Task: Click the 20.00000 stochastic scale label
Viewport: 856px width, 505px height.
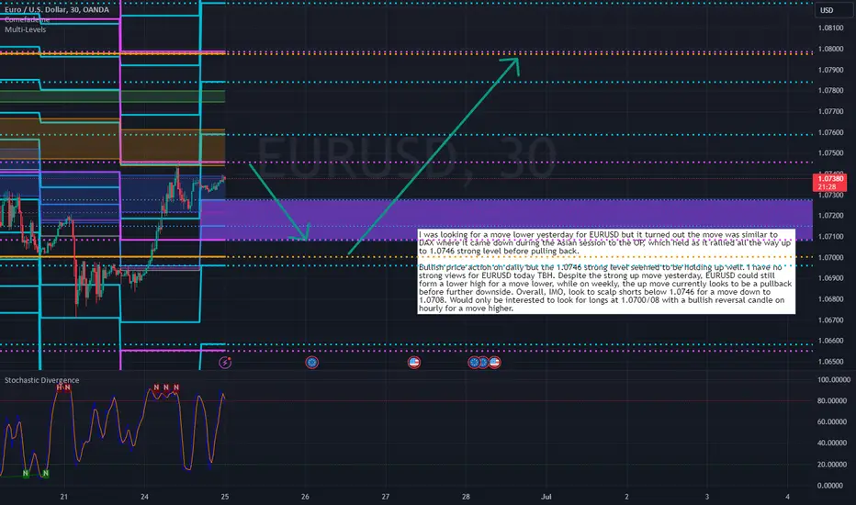Action: [834, 464]
